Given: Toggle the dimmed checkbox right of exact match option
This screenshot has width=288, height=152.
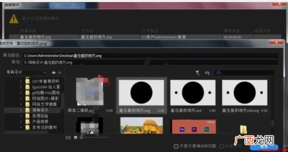Looking at the screenshot, I should click(x=222, y=146).
